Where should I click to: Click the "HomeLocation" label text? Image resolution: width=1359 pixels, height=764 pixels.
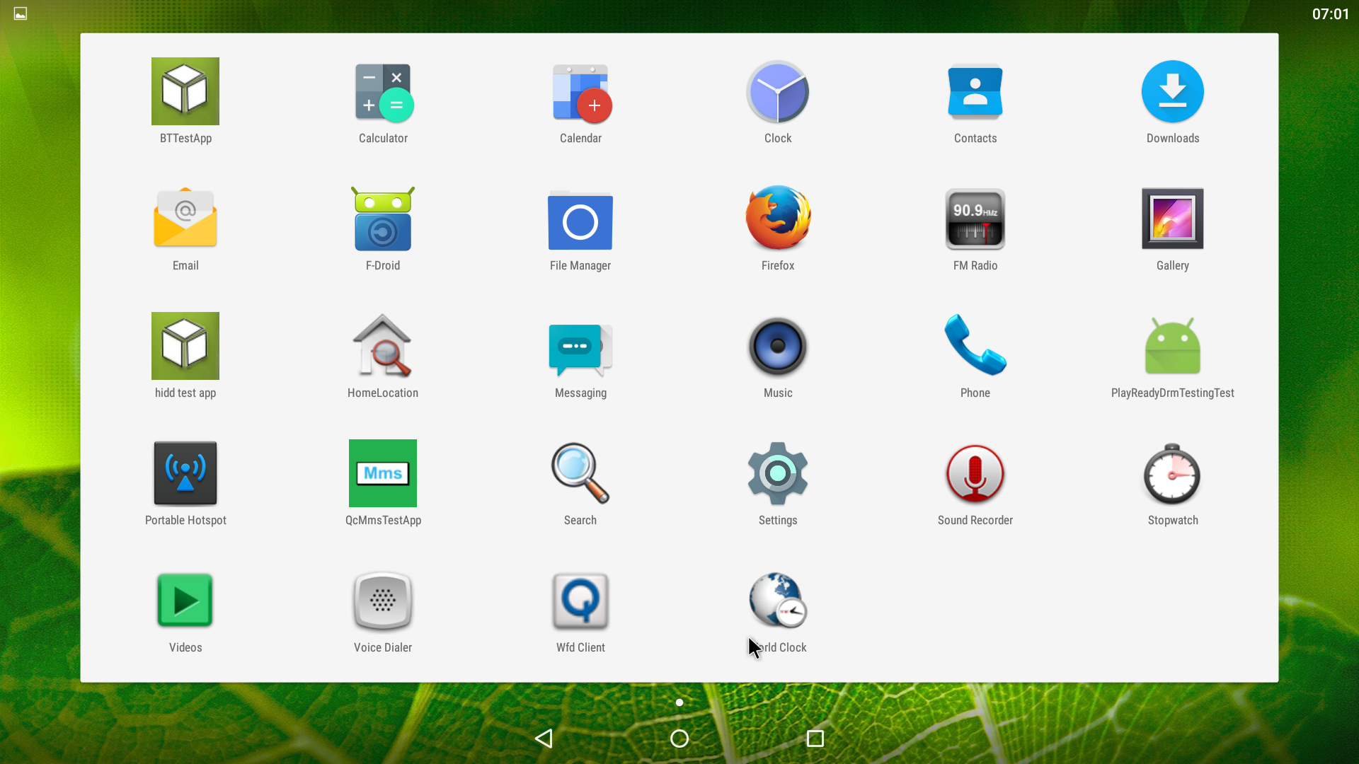coord(383,393)
